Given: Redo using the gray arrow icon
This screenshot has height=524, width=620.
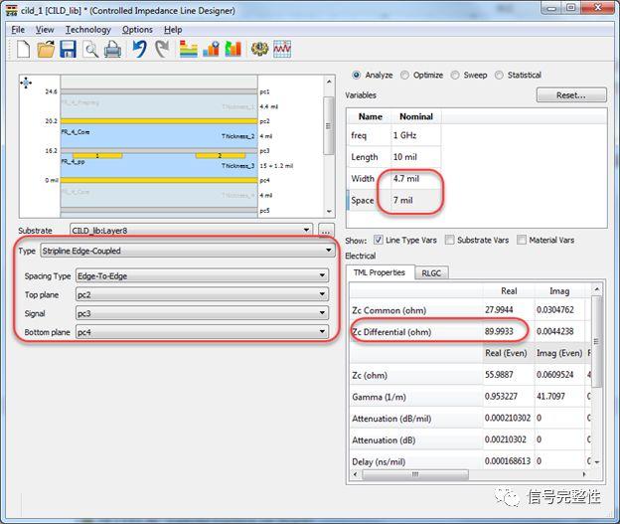Looking at the screenshot, I should click(162, 49).
